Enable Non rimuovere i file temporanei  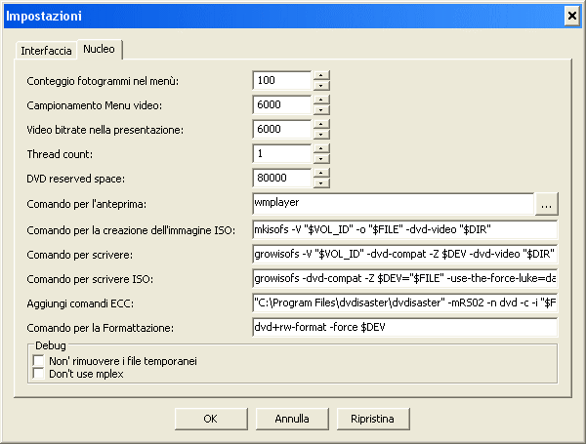coord(39,361)
